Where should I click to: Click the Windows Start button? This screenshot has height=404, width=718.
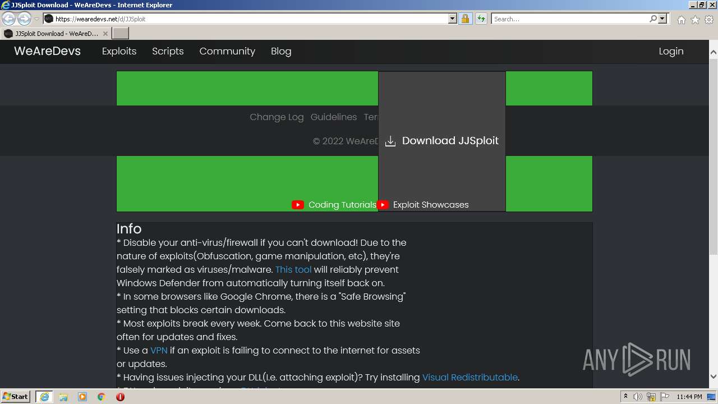point(16,396)
